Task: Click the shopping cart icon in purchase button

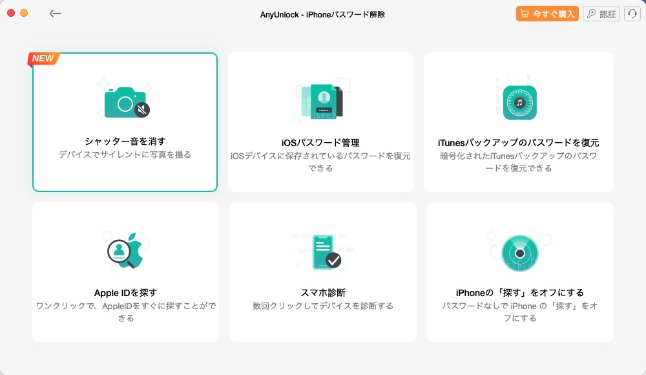Action: click(x=525, y=13)
